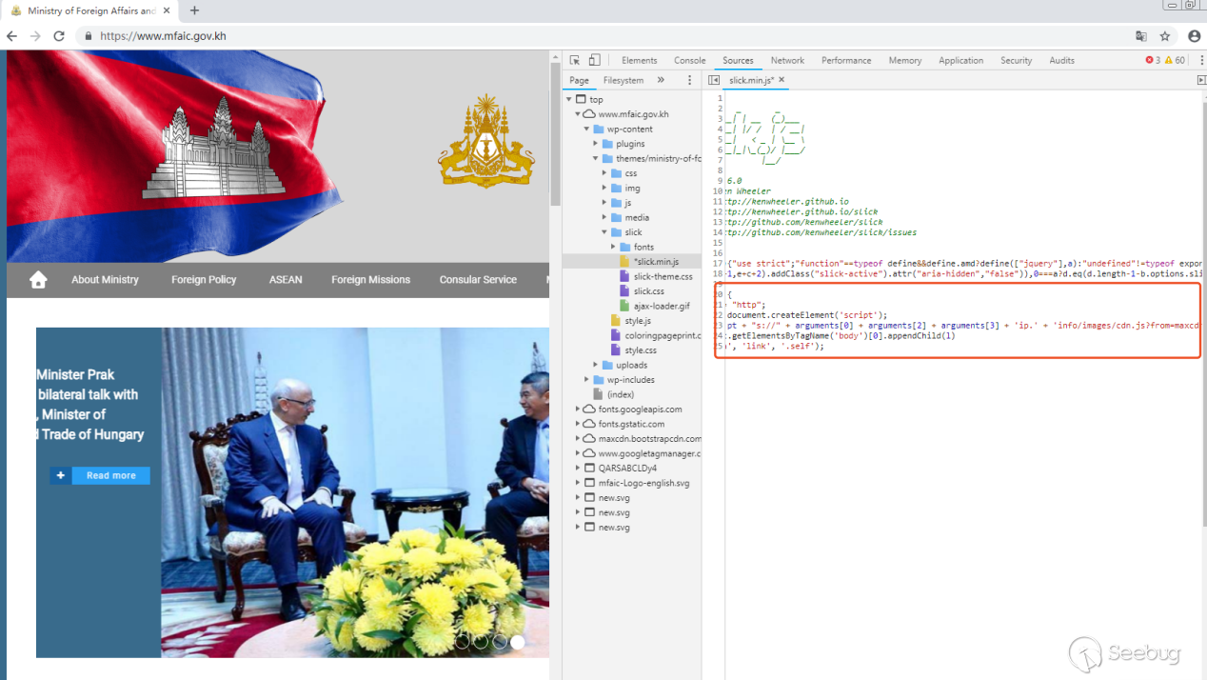
Task: Expand the plugins folder
Action: [596, 144]
